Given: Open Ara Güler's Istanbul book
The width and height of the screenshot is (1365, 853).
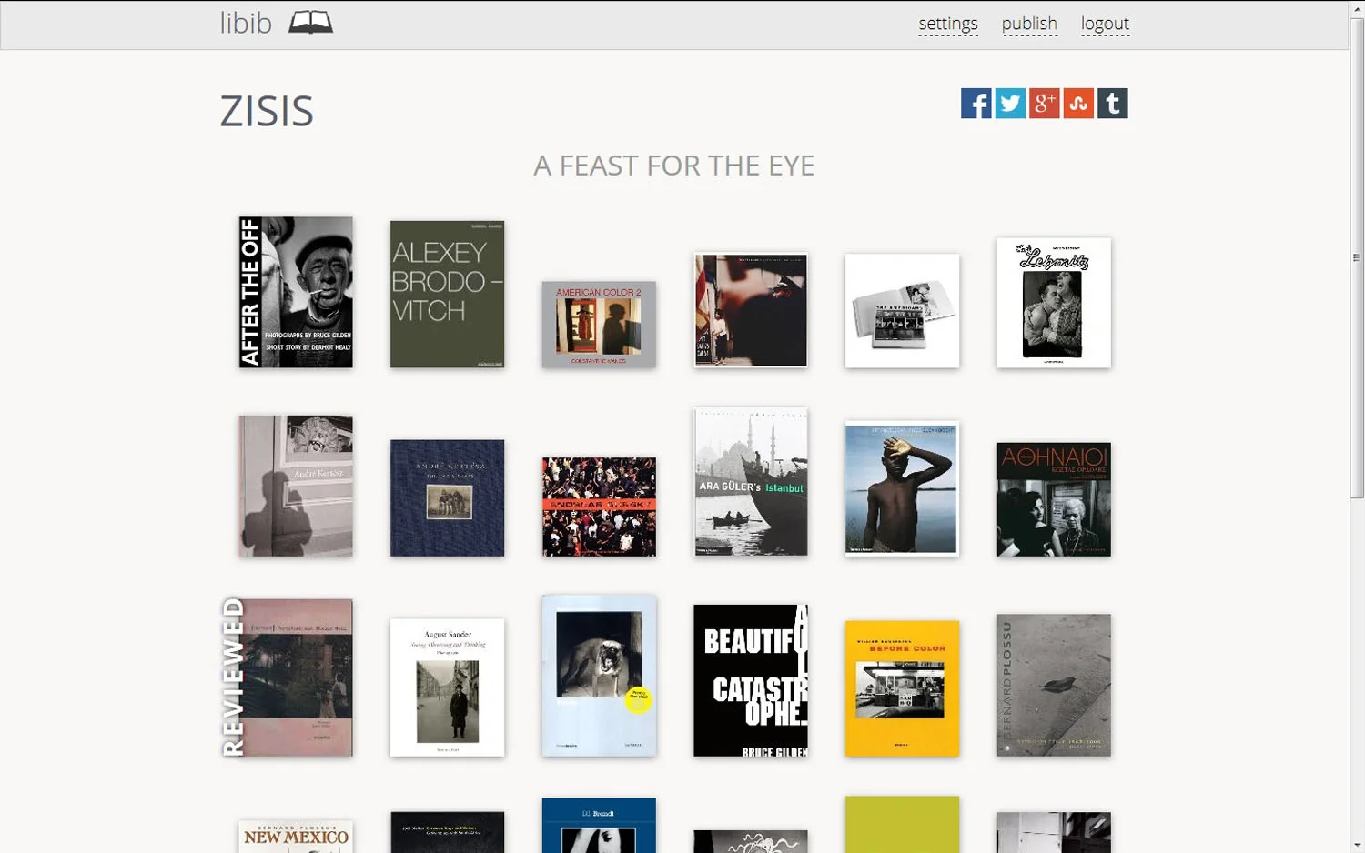Looking at the screenshot, I should pos(751,482).
